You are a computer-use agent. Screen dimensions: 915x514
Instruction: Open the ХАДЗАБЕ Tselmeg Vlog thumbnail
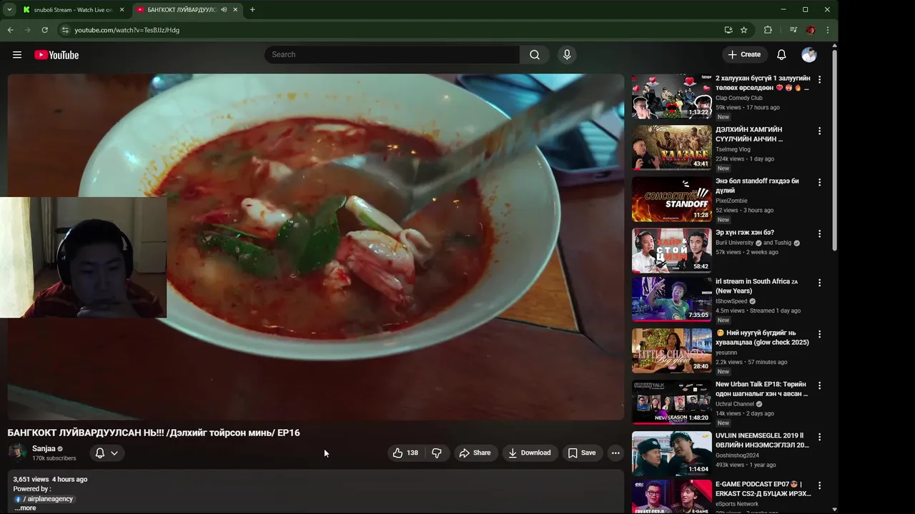point(671,148)
